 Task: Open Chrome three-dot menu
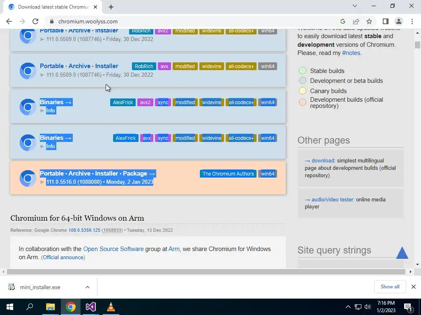click(412, 21)
